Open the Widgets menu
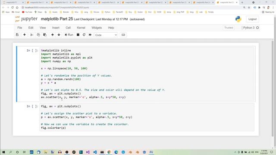Screen dimensions: 276x155 click(x=97, y=28)
